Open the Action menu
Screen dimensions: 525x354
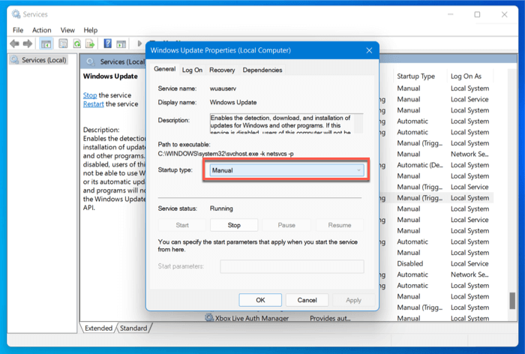[x=42, y=30]
